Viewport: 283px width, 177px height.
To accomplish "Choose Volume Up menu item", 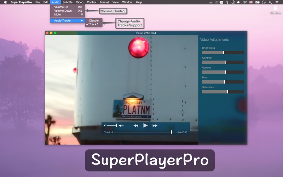I will point(68,7).
